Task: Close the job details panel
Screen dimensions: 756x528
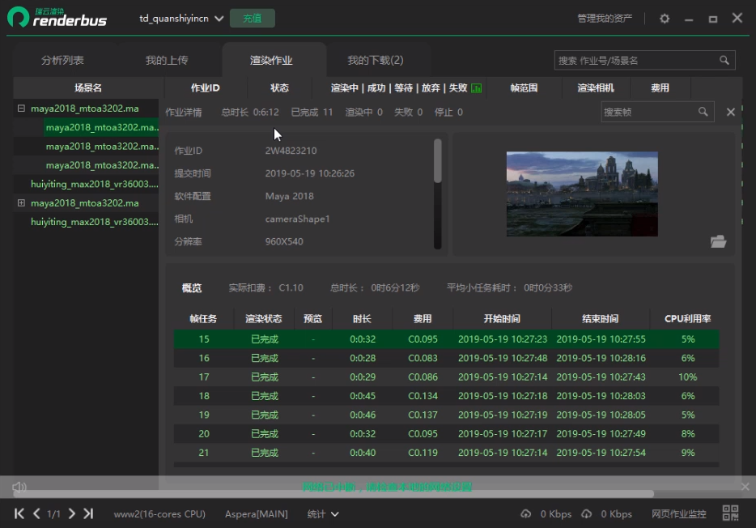Action: tap(730, 113)
